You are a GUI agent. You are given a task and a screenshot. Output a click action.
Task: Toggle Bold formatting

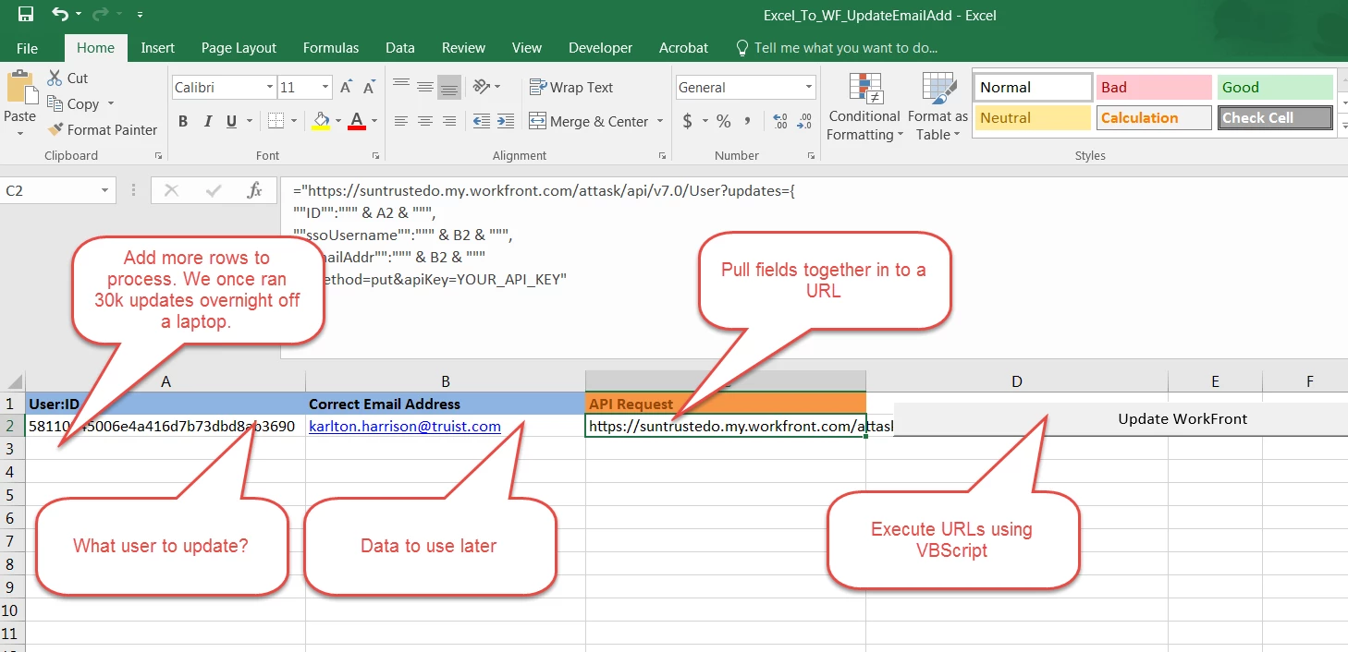pyautogui.click(x=183, y=121)
